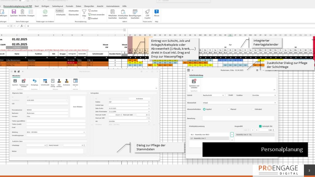Uncheck the Verknüpfe Std. checkbox
The height and width of the screenshot is (177, 315).
coord(260,126)
